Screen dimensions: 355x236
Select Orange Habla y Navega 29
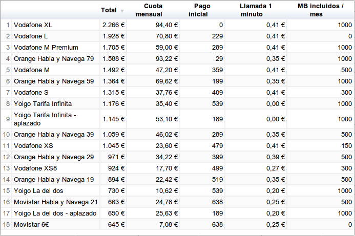[54, 157]
